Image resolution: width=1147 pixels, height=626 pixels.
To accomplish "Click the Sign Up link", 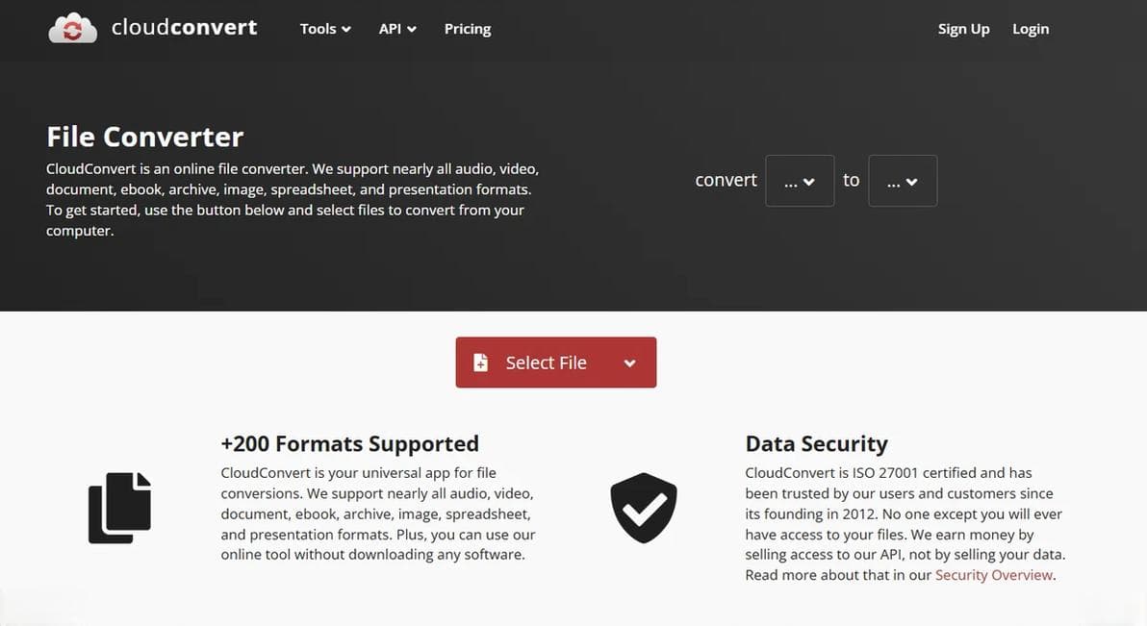I will point(963,29).
